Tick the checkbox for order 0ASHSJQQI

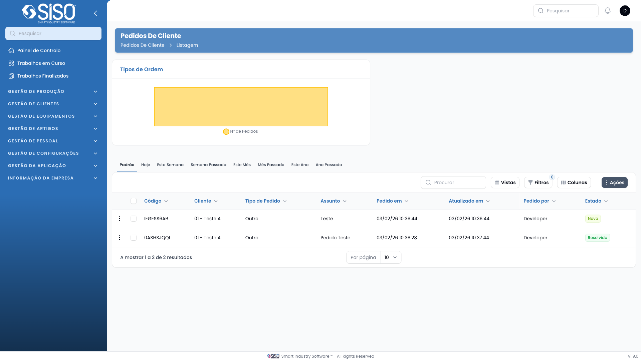pos(134,238)
